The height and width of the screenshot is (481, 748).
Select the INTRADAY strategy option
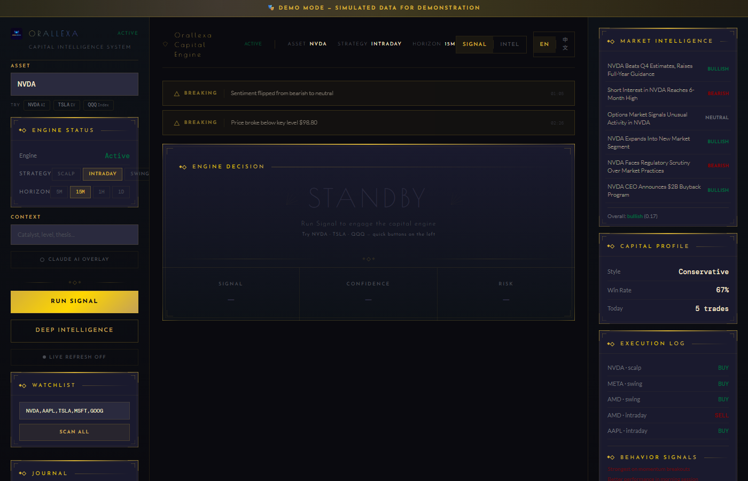point(103,174)
